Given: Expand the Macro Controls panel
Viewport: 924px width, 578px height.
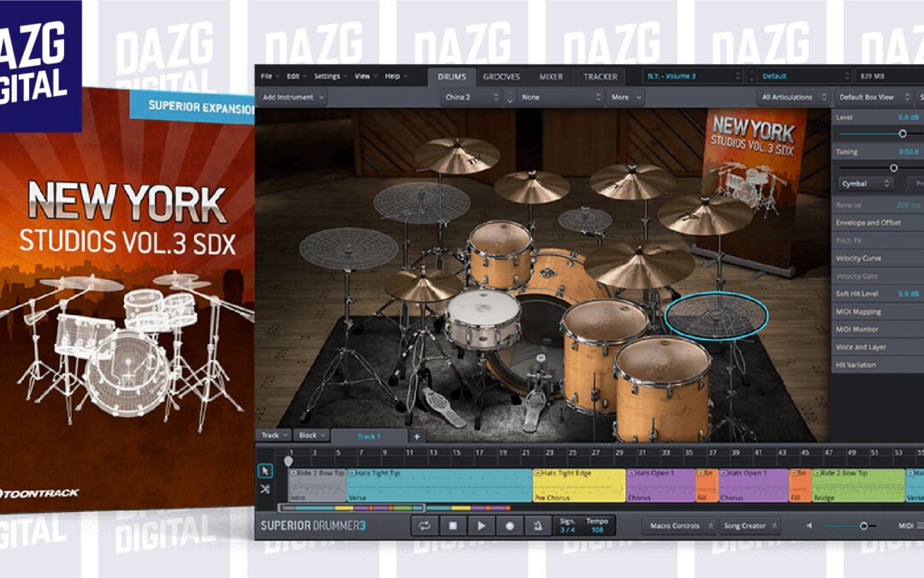Looking at the screenshot, I should [x=678, y=526].
